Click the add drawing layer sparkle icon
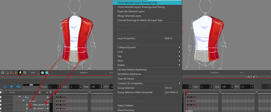Image resolution: width=271 pixels, height=112 pixels. click(47, 92)
